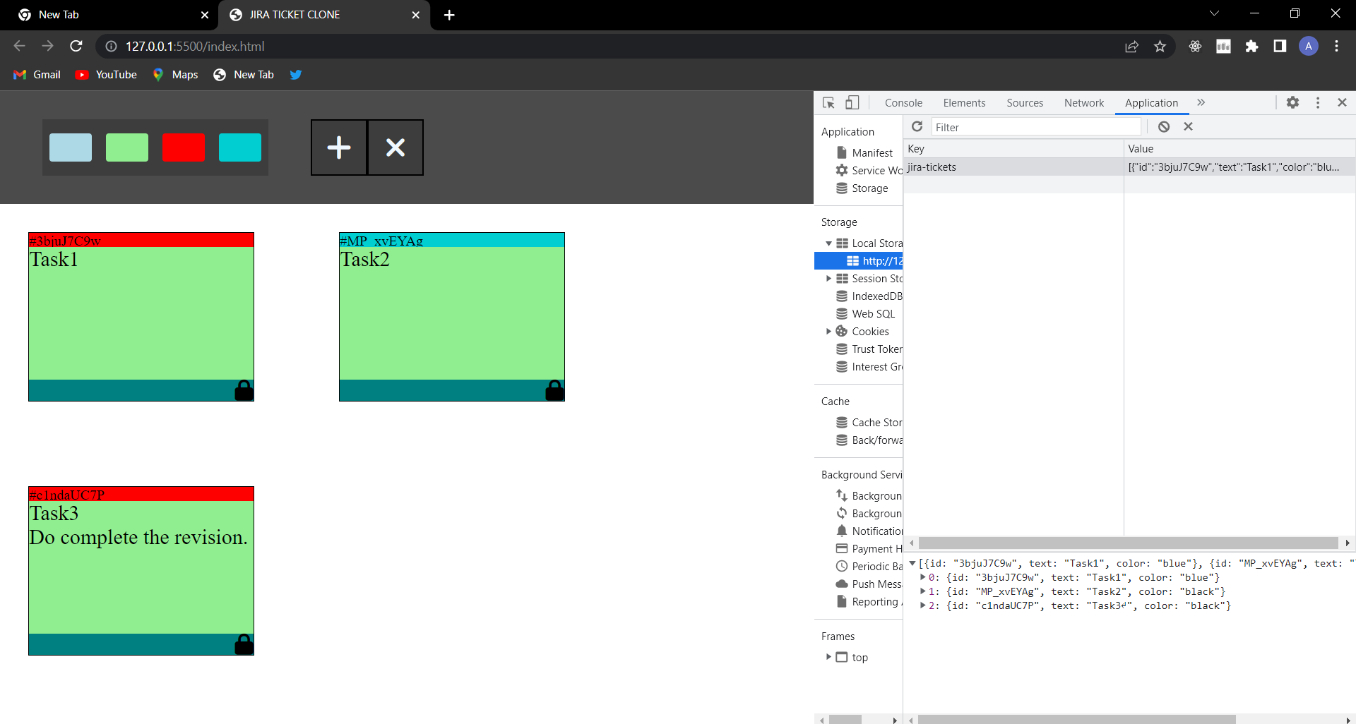This screenshot has width=1356, height=724.
Task: Expand the Session Storage tree node
Action: pos(829,279)
